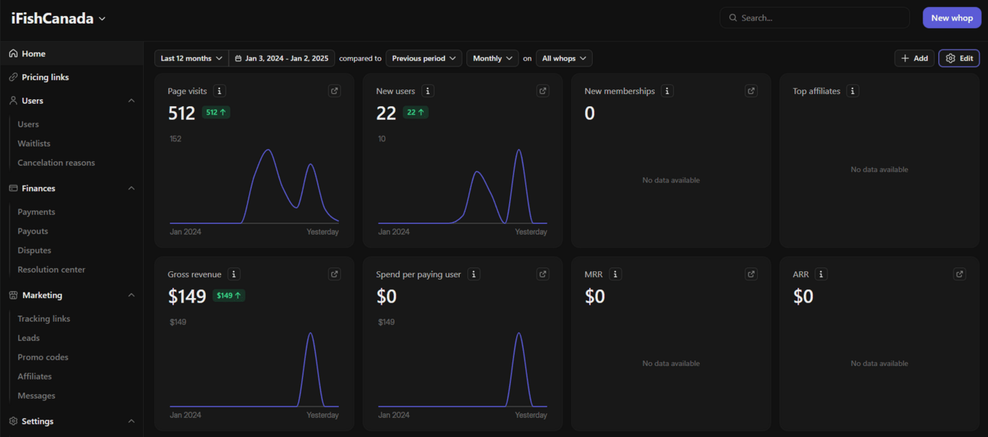Open the Last 12 months dropdown
988x437 pixels.
(x=191, y=58)
